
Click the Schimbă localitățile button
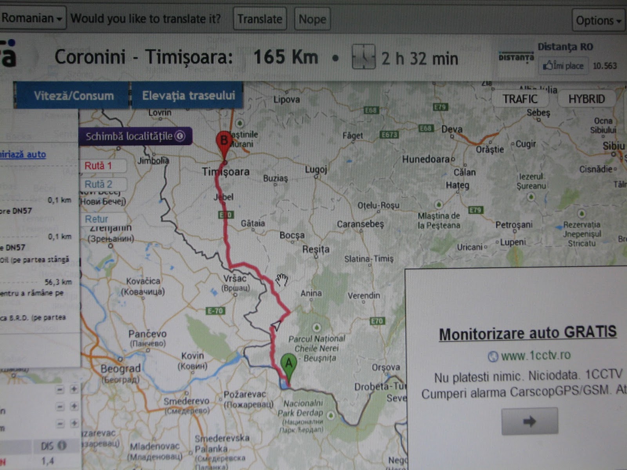pyautogui.click(x=135, y=136)
